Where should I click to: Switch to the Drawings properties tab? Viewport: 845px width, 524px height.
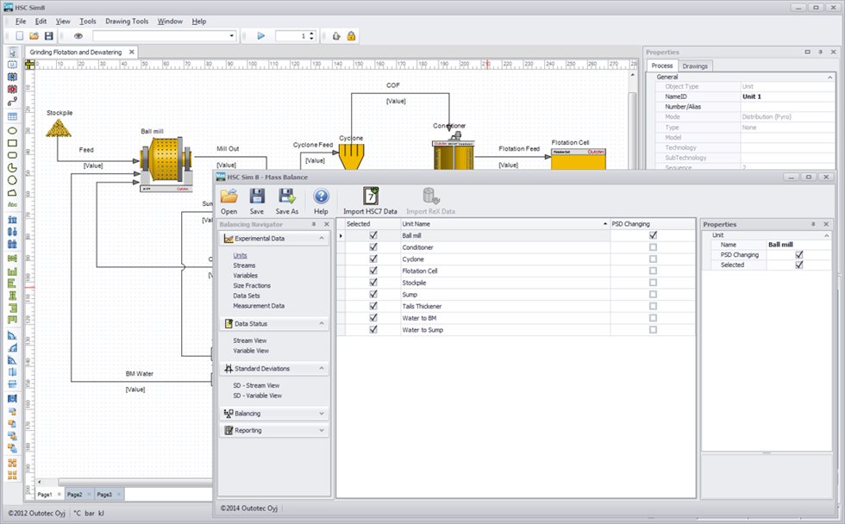[695, 65]
